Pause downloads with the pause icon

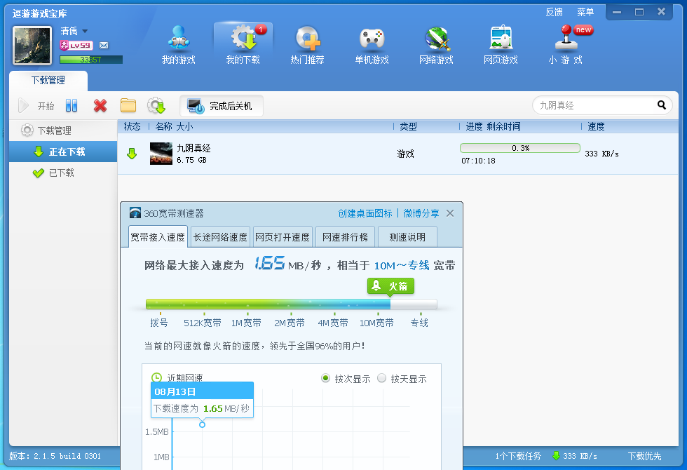(x=72, y=106)
